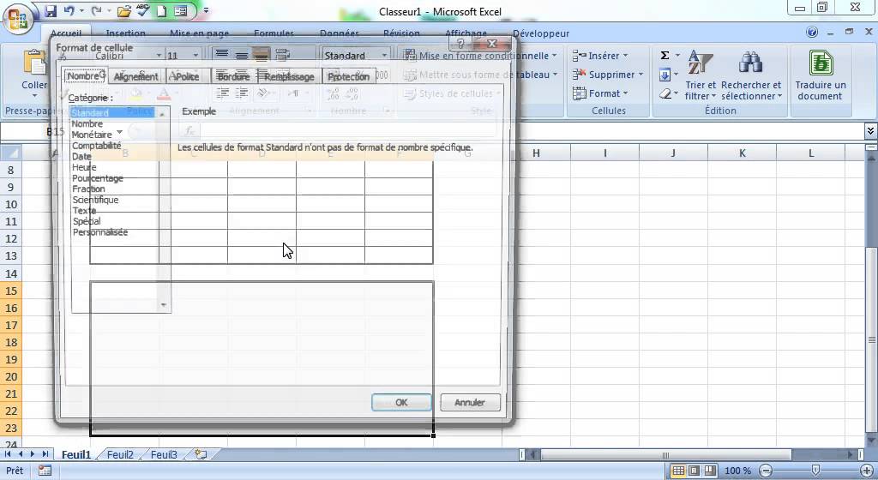
Task: Open the Customize Quick Access Toolbar dropdown
Action: [x=206, y=10]
